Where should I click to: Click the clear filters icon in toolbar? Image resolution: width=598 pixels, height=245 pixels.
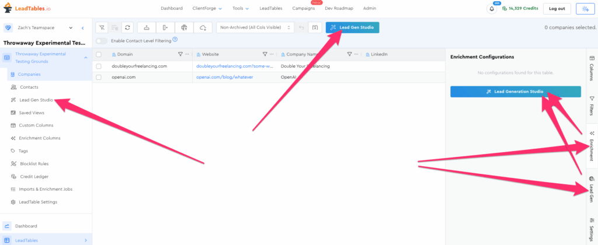[102, 27]
